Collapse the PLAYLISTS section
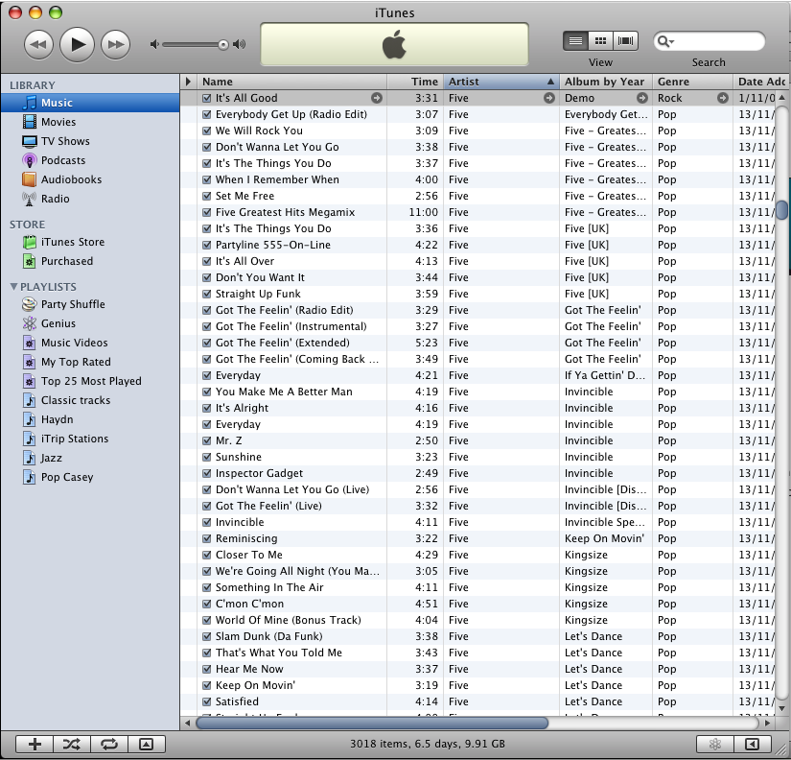This screenshot has width=791, height=760. click(13, 286)
